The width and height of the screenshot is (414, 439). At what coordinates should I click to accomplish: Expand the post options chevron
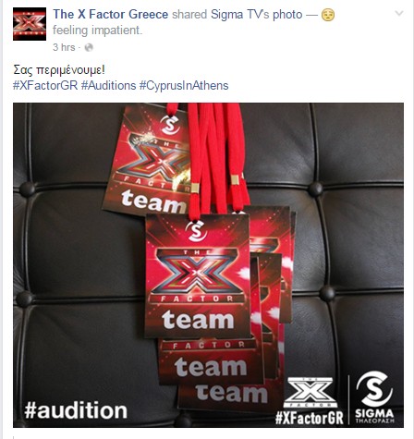click(399, 13)
